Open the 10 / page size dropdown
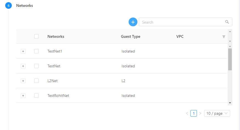240x130 pixels. point(217,113)
